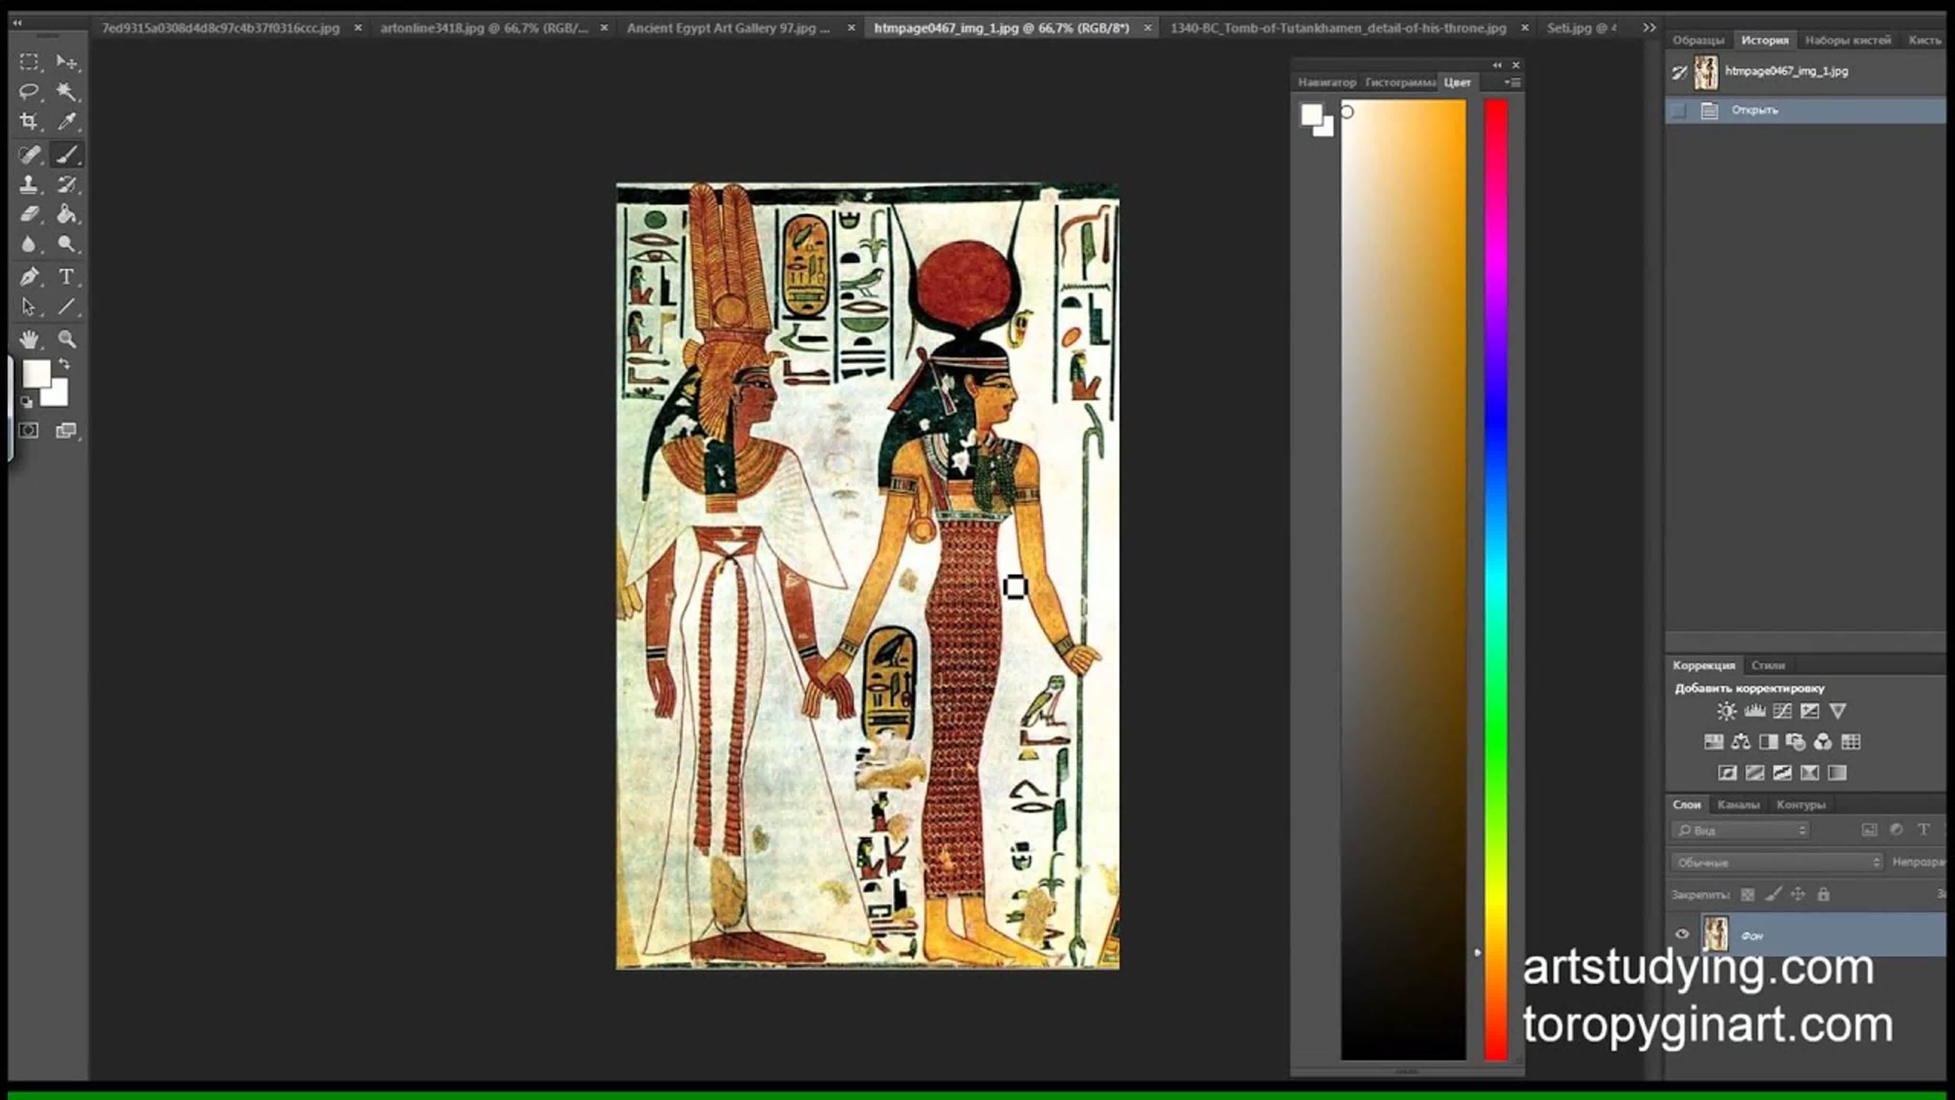Screen dimensions: 1955x1100
Task: Select the Lasso tool
Action: [x=29, y=92]
